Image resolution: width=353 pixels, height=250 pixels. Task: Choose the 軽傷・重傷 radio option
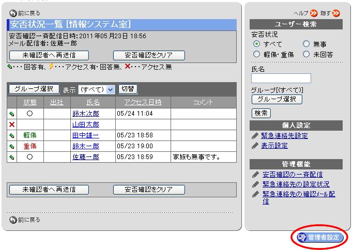click(x=257, y=54)
